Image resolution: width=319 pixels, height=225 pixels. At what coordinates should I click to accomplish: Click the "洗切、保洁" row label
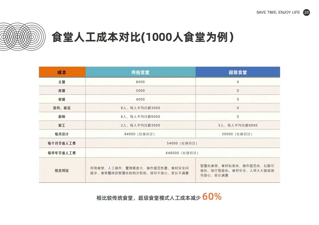[62, 108]
